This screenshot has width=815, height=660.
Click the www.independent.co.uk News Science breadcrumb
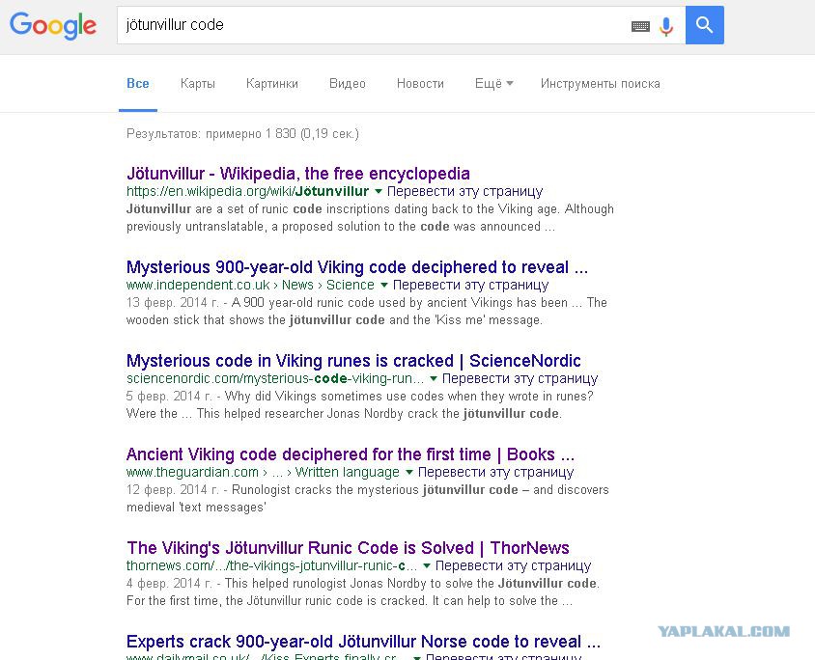[250, 285]
